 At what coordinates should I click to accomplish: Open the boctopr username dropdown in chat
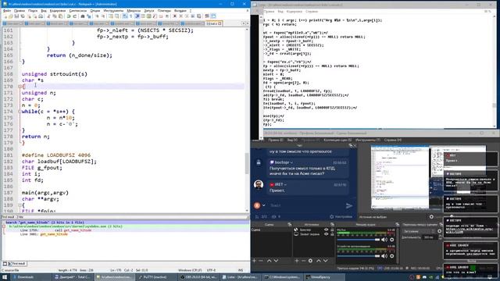291,162
